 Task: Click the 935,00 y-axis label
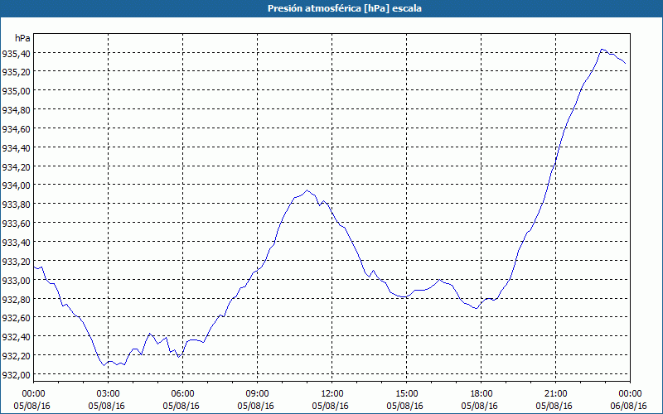(16, 91)
